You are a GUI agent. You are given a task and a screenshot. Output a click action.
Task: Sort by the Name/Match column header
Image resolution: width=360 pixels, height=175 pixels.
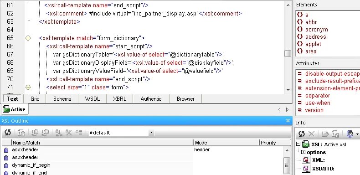pos(103,143)
